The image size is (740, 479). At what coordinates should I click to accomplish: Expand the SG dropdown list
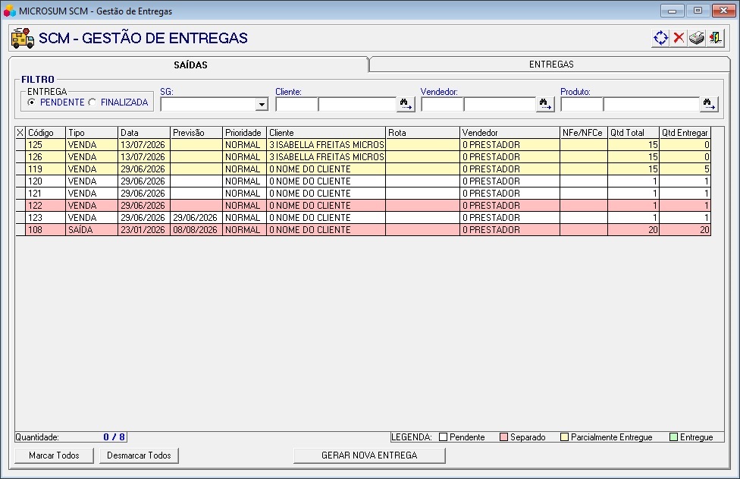(x=262, y=105)
